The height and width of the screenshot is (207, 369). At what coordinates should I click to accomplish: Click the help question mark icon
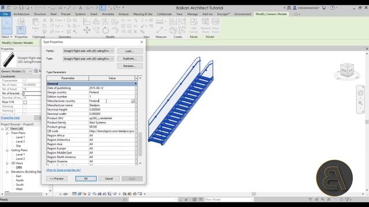point(332,7)
